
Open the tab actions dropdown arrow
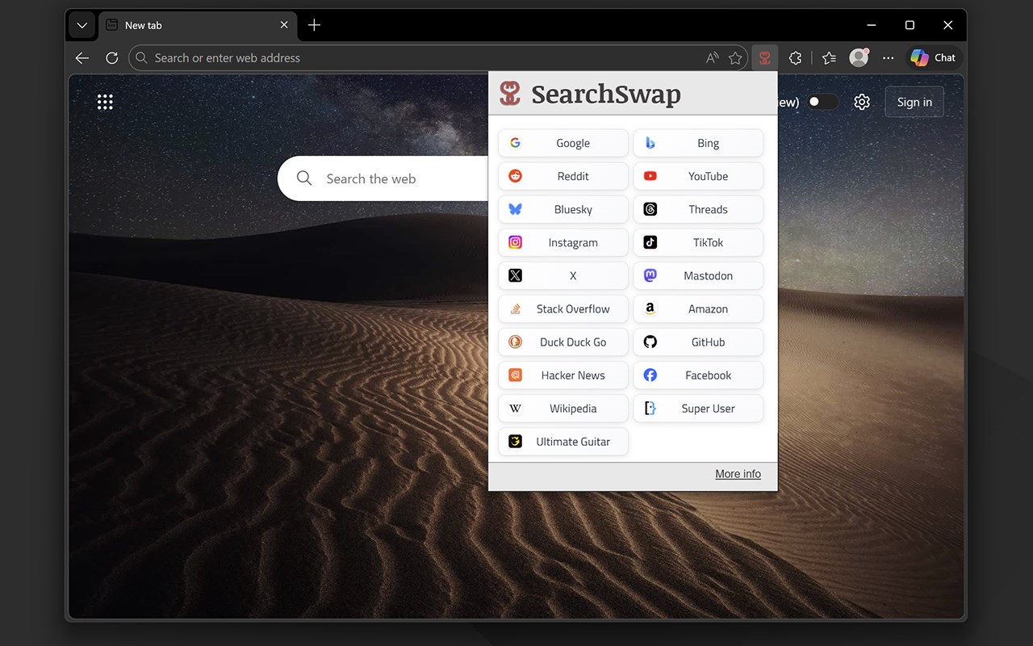coord(82,25)
